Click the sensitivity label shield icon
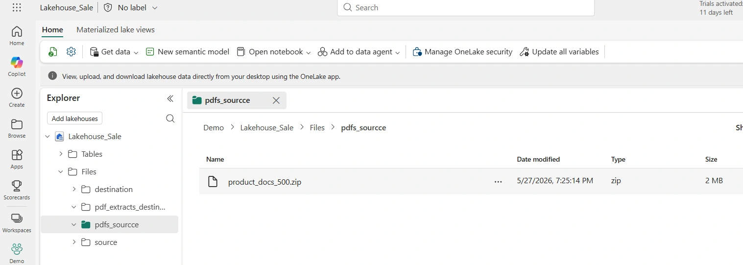Viewport: 743px width, 265px height. click(x=108, y=8)
